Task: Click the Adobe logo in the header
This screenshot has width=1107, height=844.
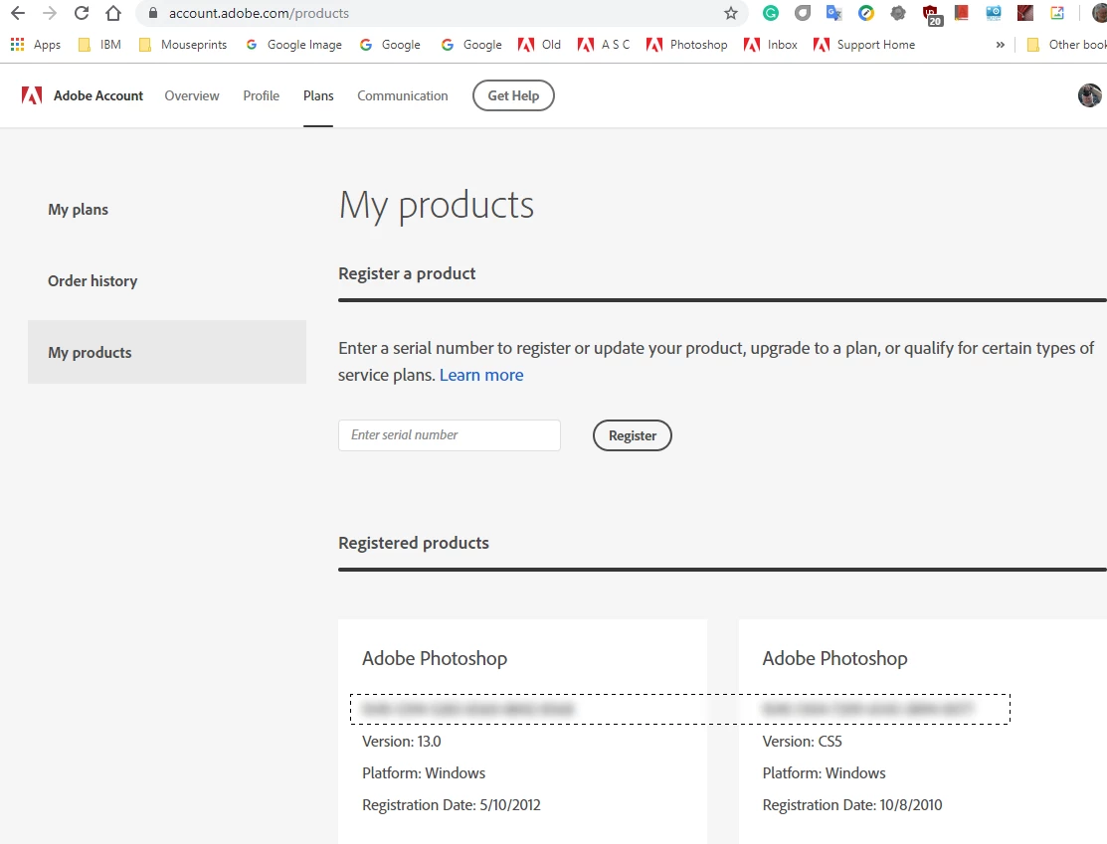Action: pyautogui.click(x=32, y=95)
